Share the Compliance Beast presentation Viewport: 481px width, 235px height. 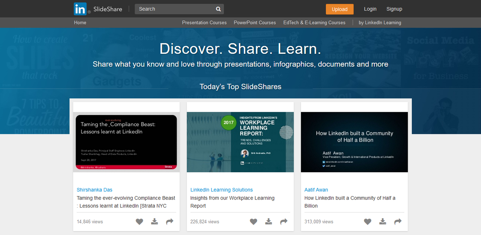click(170, 221)
